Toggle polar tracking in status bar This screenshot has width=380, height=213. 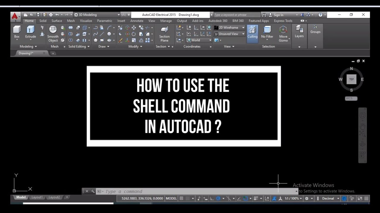pos(218,199)
